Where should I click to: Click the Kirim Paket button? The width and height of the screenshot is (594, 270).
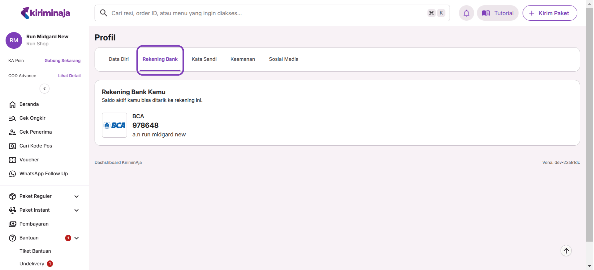(549, 13)
